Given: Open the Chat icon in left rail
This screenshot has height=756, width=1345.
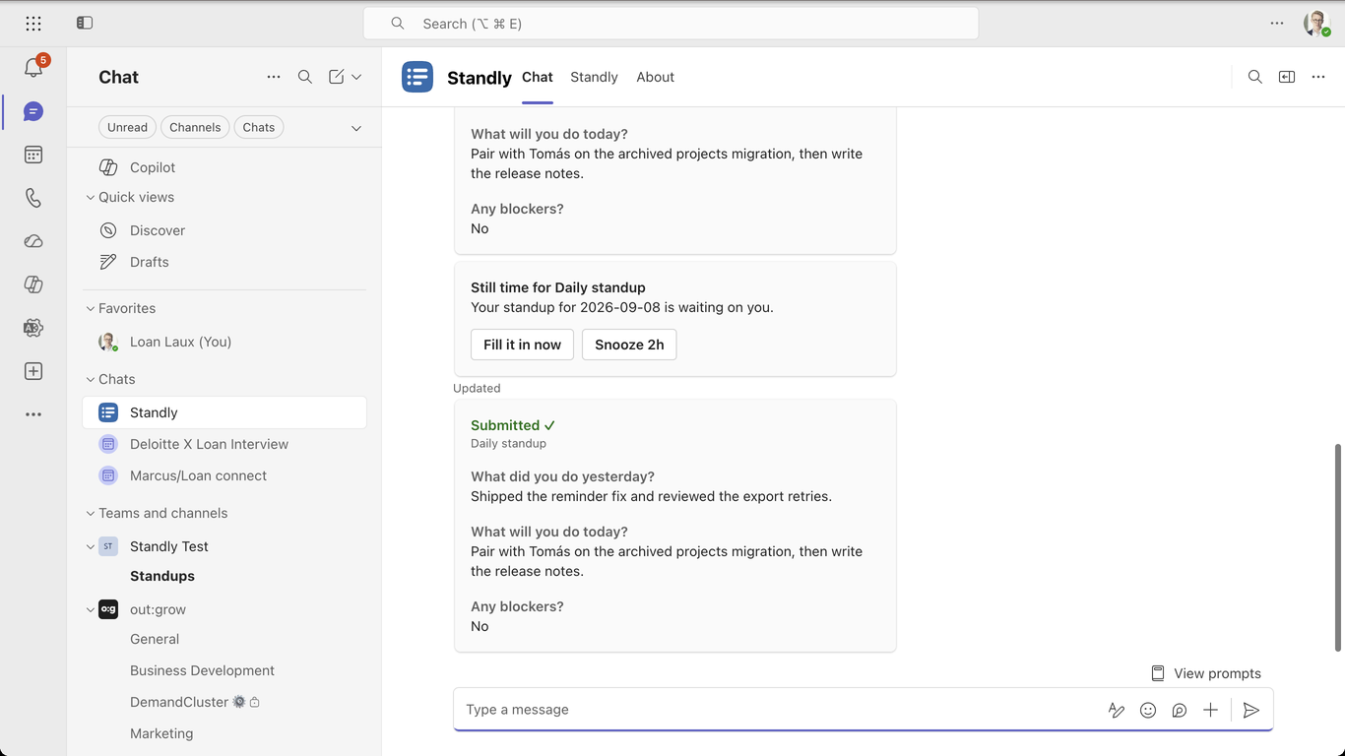Looking at the screenshot, I should click(x=33, y=111).
